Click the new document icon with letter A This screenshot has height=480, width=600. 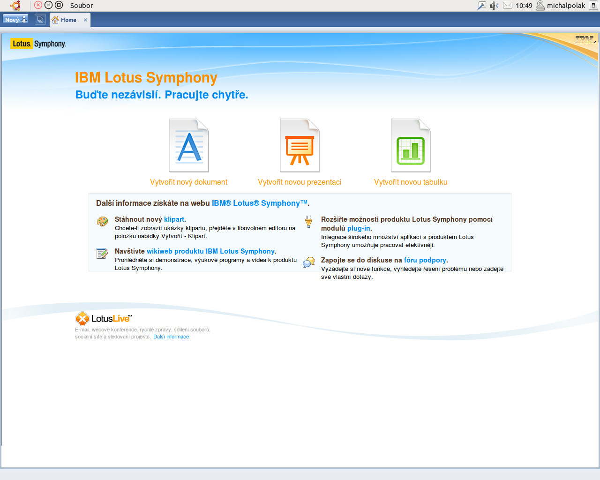coord(189,145)
